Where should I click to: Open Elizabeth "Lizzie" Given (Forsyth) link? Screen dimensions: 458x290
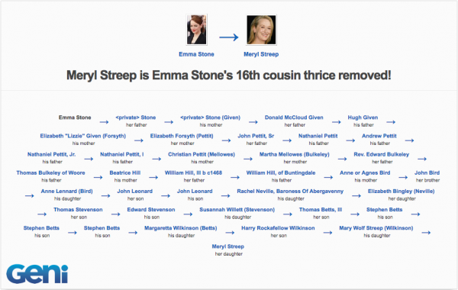(83, 136)
